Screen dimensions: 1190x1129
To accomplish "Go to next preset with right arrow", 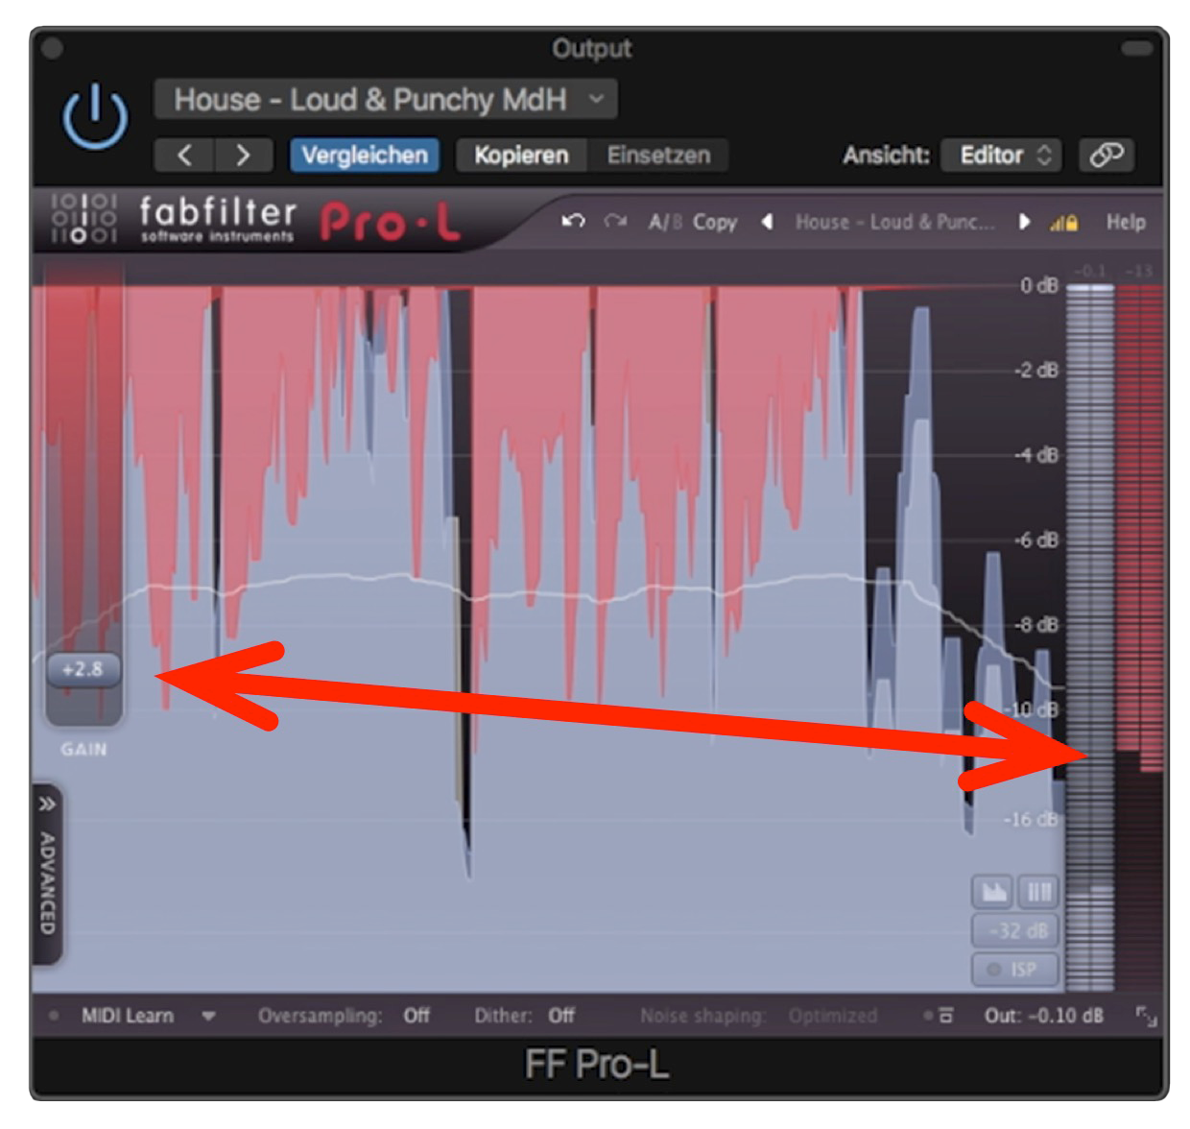I will pos(244,156).
